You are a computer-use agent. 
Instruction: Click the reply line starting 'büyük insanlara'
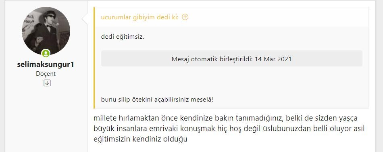coord(229,129)
